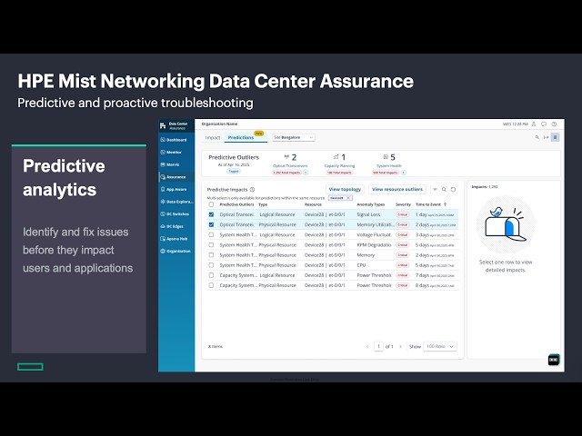Uncheck the Memory Utilization row checkbox
This screenshot has height=436, width=582.
pyautogui.click(x=211, y=224)
